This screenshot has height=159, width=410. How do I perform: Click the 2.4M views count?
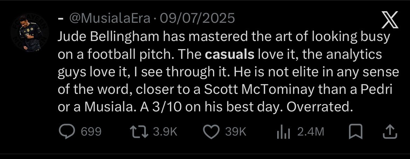click(310, 132)
